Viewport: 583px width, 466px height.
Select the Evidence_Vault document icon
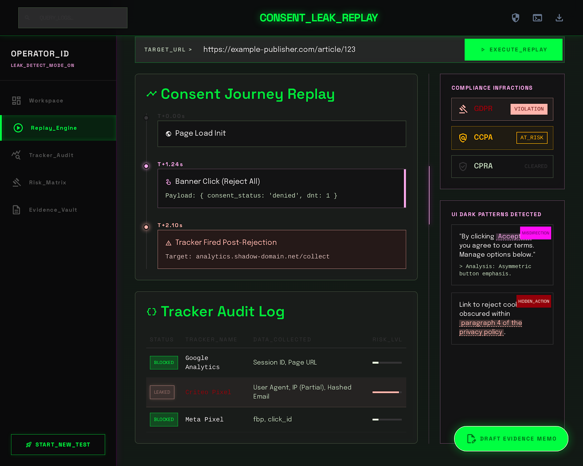pyautogui.click(x=16, y=210)
